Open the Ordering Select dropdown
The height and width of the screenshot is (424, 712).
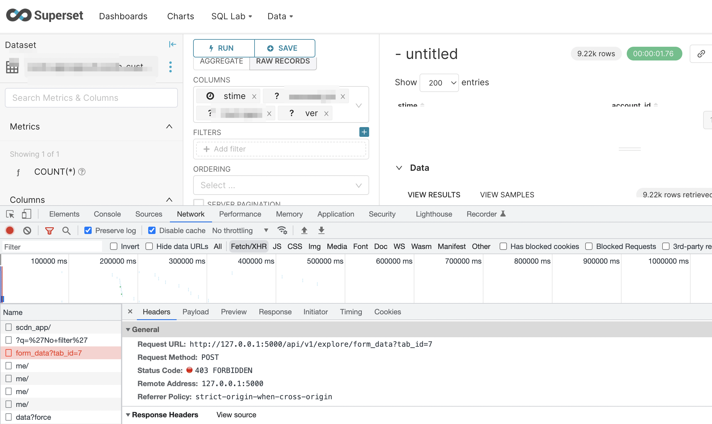281,185
